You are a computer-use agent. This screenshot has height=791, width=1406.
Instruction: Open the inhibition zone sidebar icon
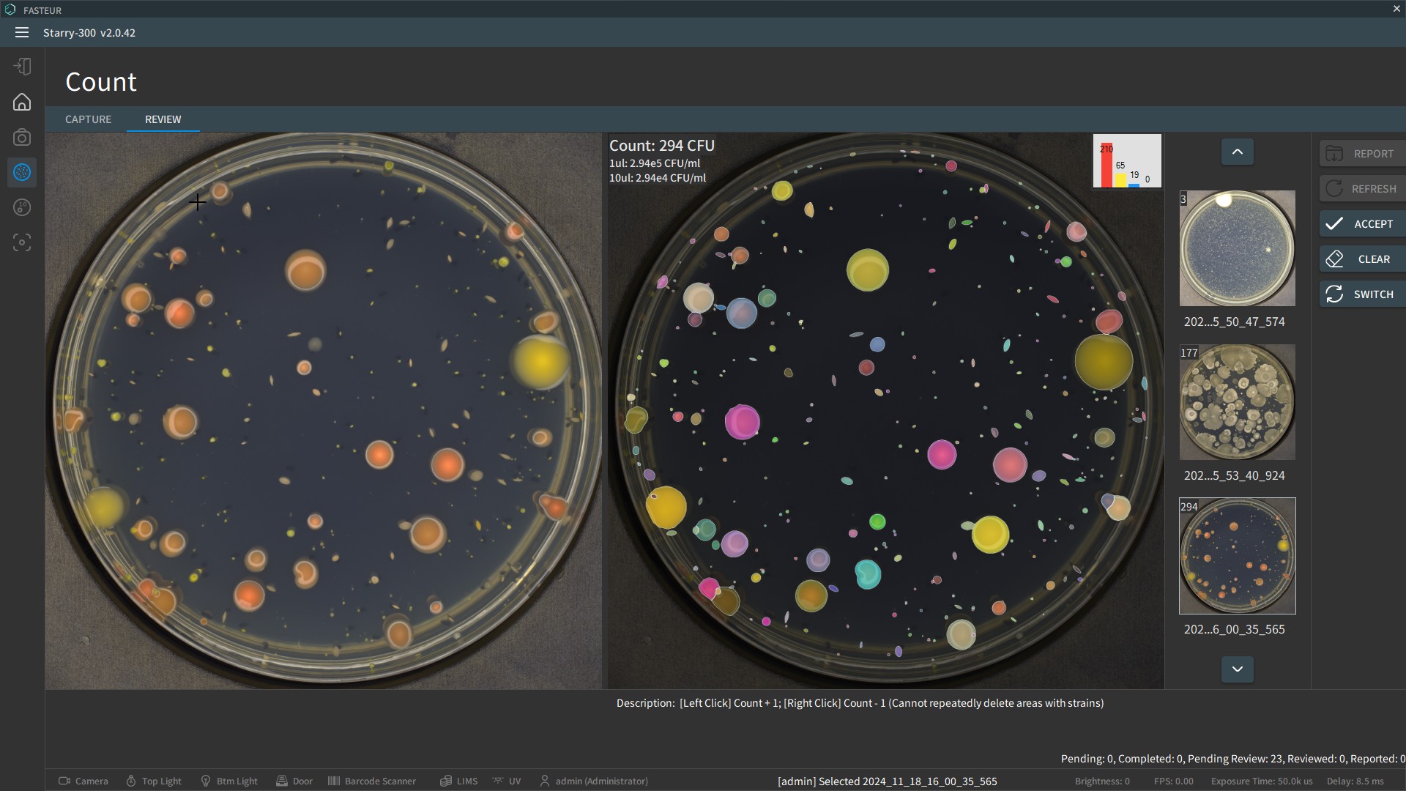click(22, 207)
